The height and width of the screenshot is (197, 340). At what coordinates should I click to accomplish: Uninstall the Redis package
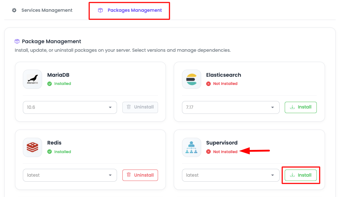pos(140,175)
